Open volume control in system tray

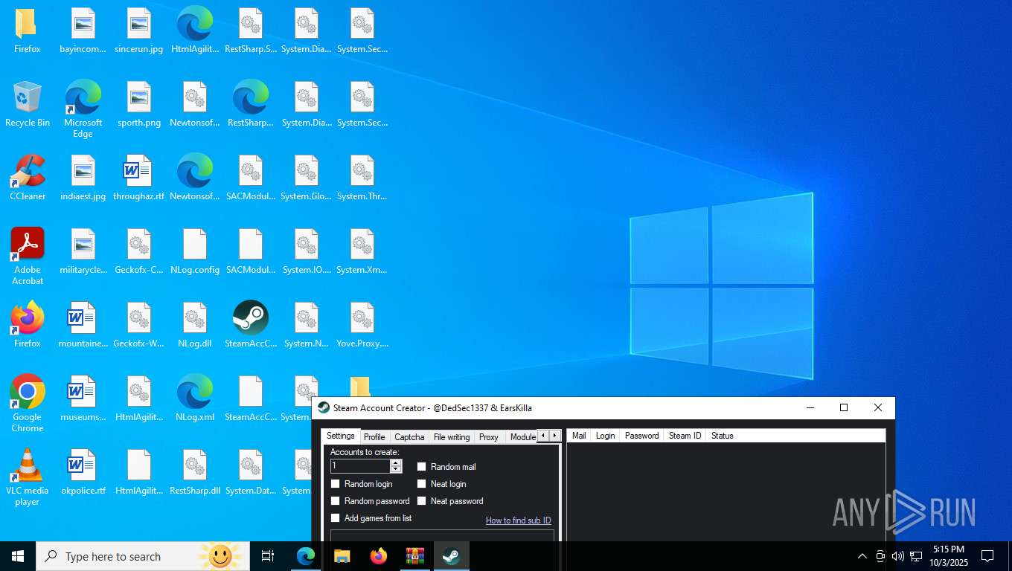tap(897, 556)
